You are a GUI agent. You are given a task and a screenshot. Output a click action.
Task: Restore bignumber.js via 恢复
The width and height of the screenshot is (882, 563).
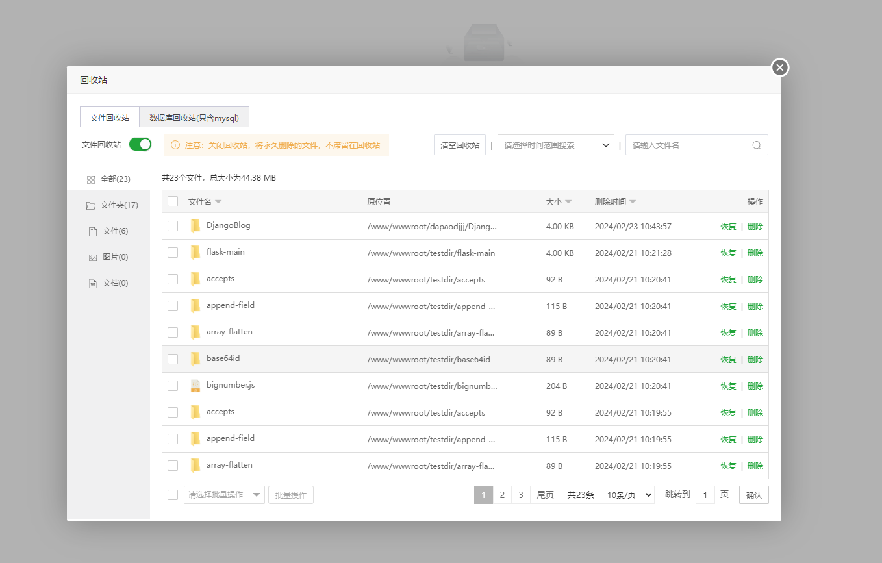[728, 386]
